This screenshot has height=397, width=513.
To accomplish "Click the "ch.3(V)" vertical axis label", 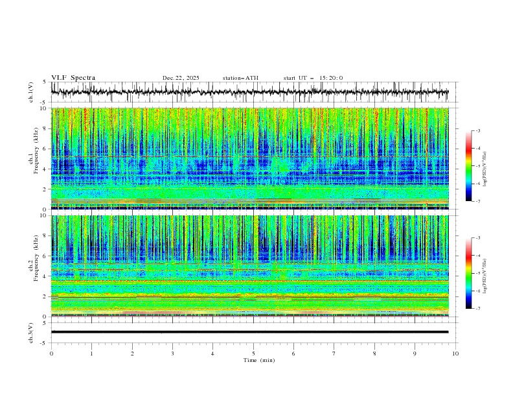I will (31, 333).
